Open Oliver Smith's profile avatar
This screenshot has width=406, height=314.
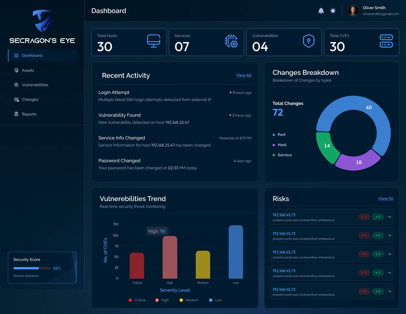click(x=353, y=11)
